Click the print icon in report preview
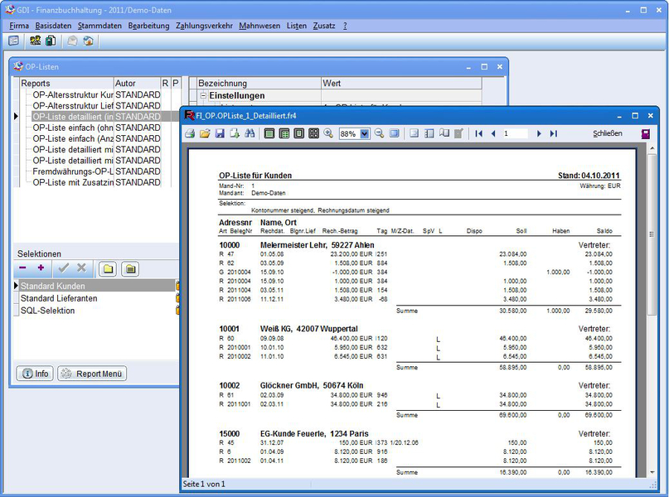This screenshot has width=669, height=497. (x=190, y=133)
